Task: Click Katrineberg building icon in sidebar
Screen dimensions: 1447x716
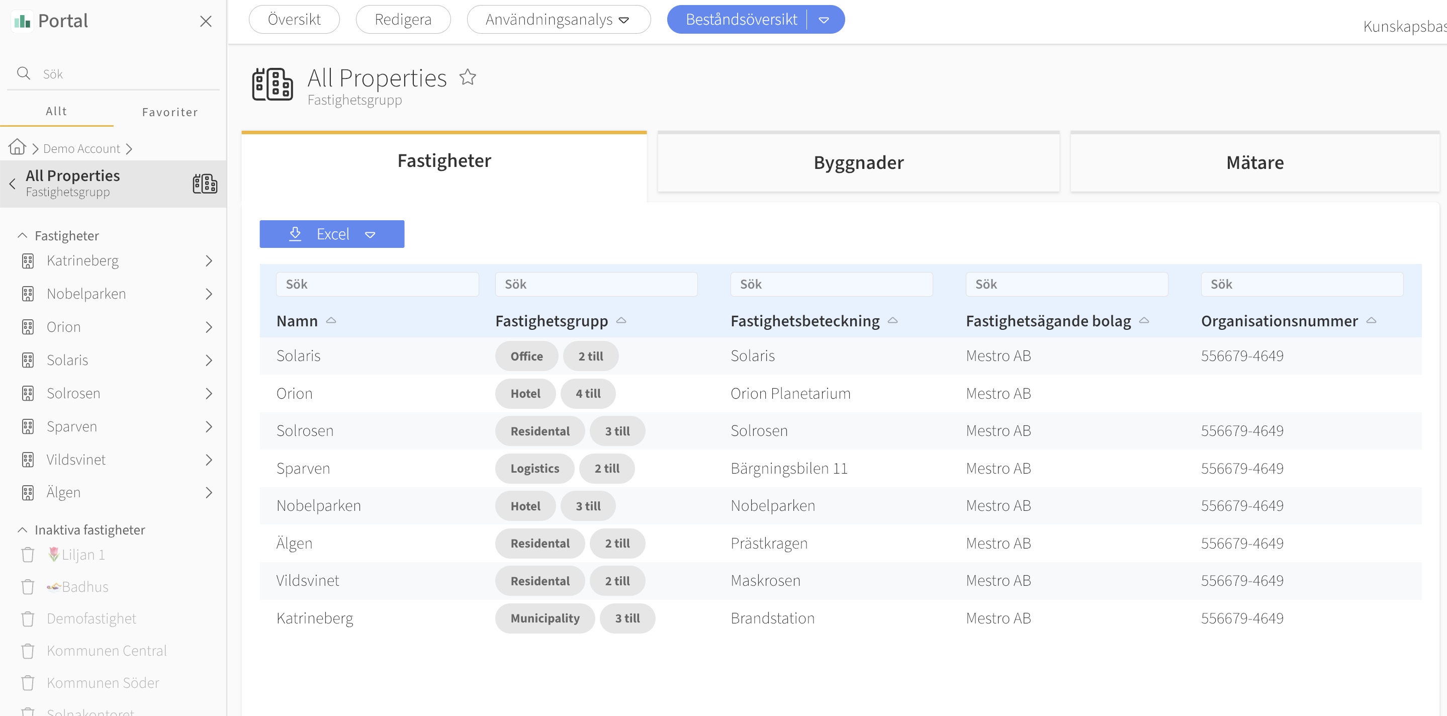Action: (28, 260)
